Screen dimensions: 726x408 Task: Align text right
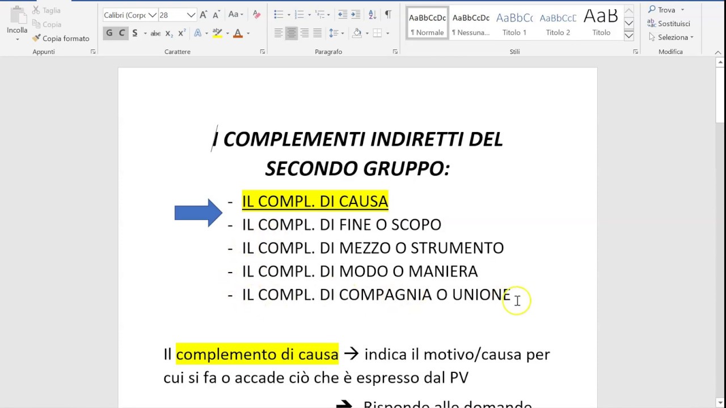click(305, 33)
